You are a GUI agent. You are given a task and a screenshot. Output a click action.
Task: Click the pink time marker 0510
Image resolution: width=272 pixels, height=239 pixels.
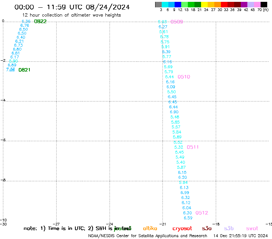[x=184, y=77]
